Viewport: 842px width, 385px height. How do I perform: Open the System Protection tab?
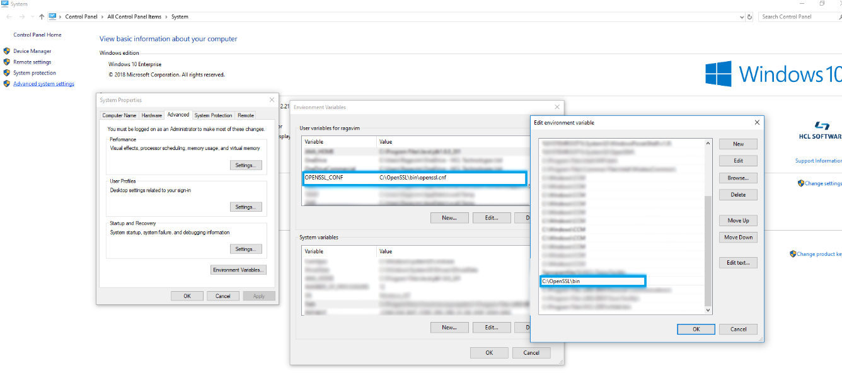coord(213,115)
